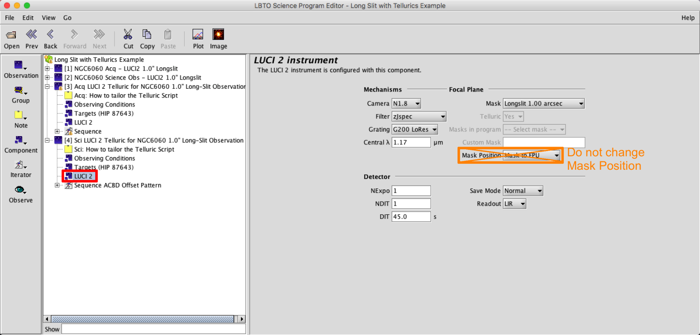
Task: Click the tree horizontal scrollbar thumb
Action: coord(142,319)
